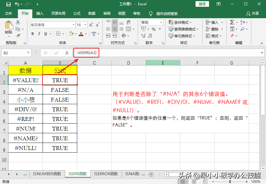The image size is (266, 184).
Task: Toggle center horizontal alignment
Action: point(115,29)
